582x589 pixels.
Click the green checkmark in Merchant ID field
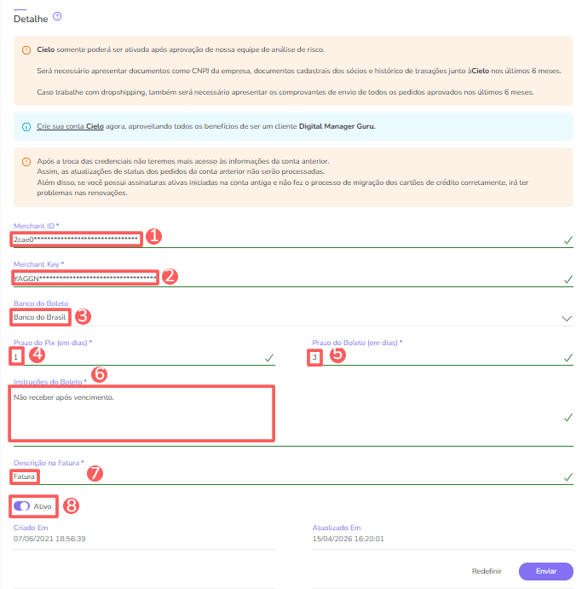[568, 240]
